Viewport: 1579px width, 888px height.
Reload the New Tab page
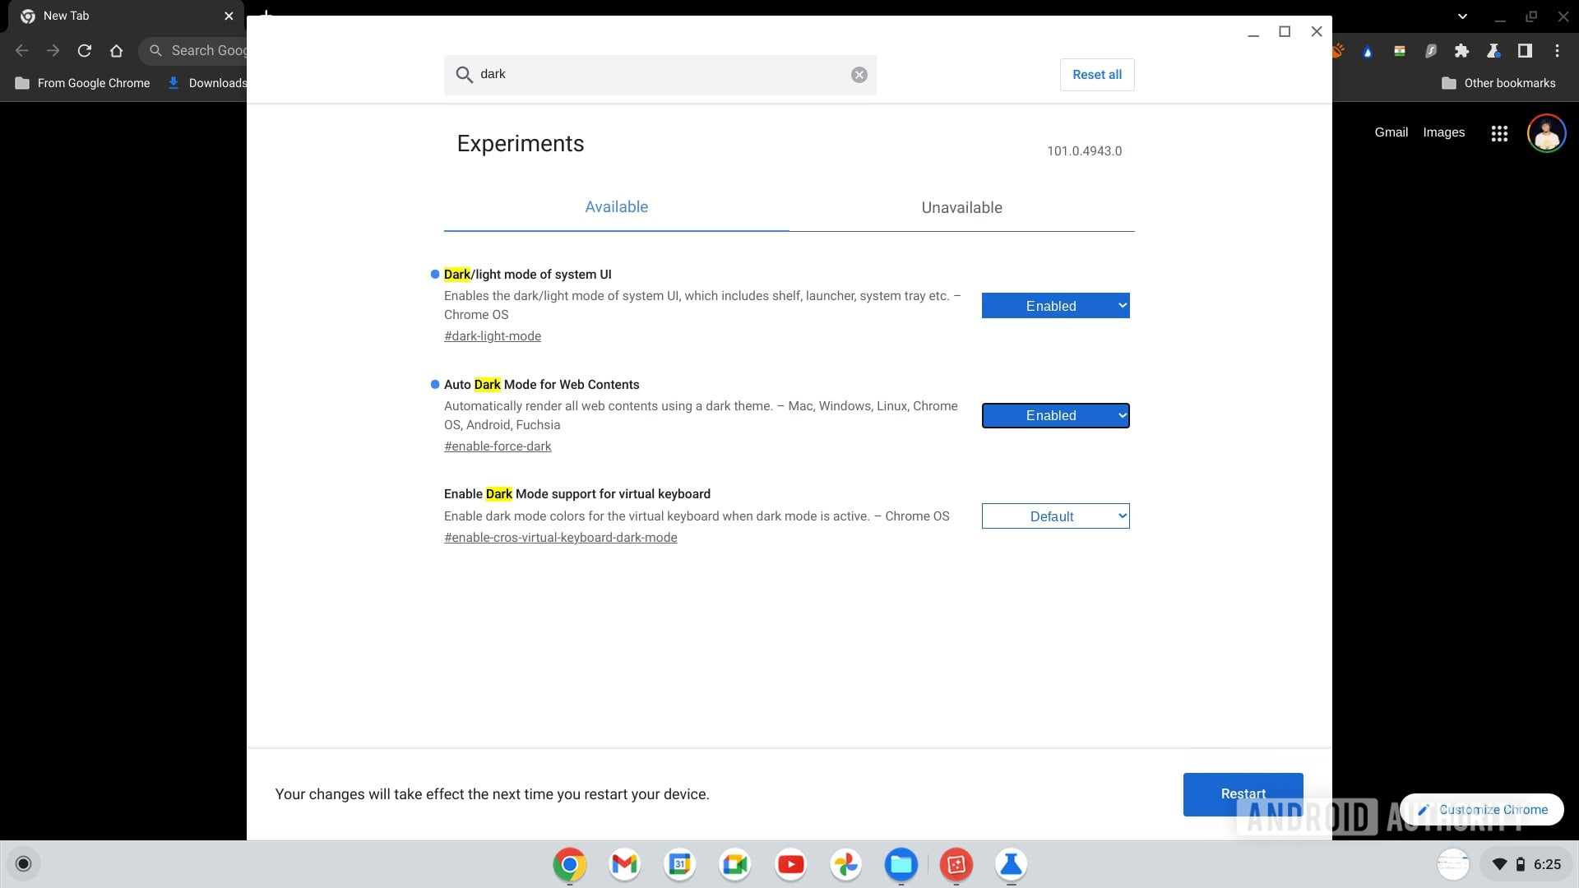point(85,51)
